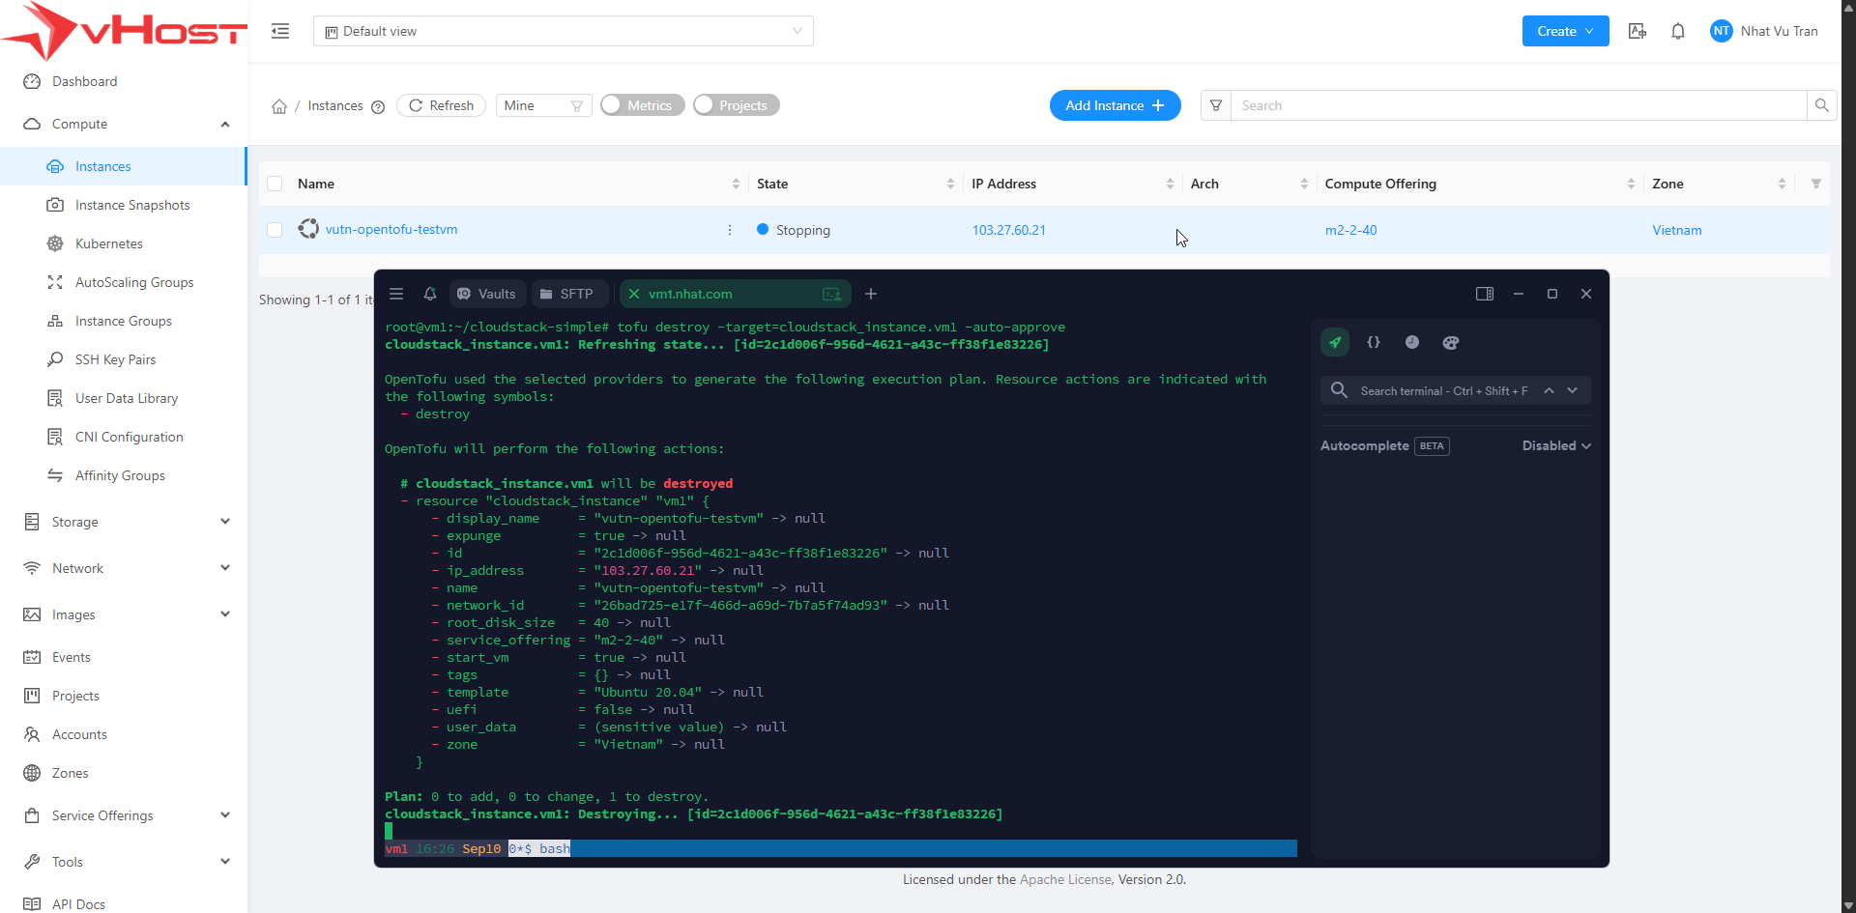Open the Default view dropdown

(563, 31)
